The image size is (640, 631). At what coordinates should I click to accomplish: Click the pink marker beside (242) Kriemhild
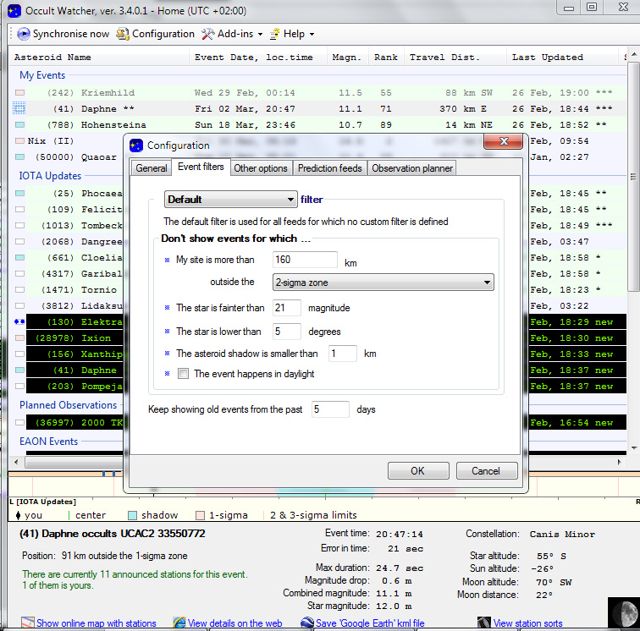click(19, 92)
